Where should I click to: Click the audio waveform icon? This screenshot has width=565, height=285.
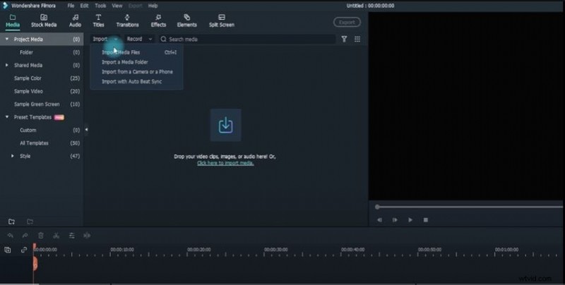[87, 236]
